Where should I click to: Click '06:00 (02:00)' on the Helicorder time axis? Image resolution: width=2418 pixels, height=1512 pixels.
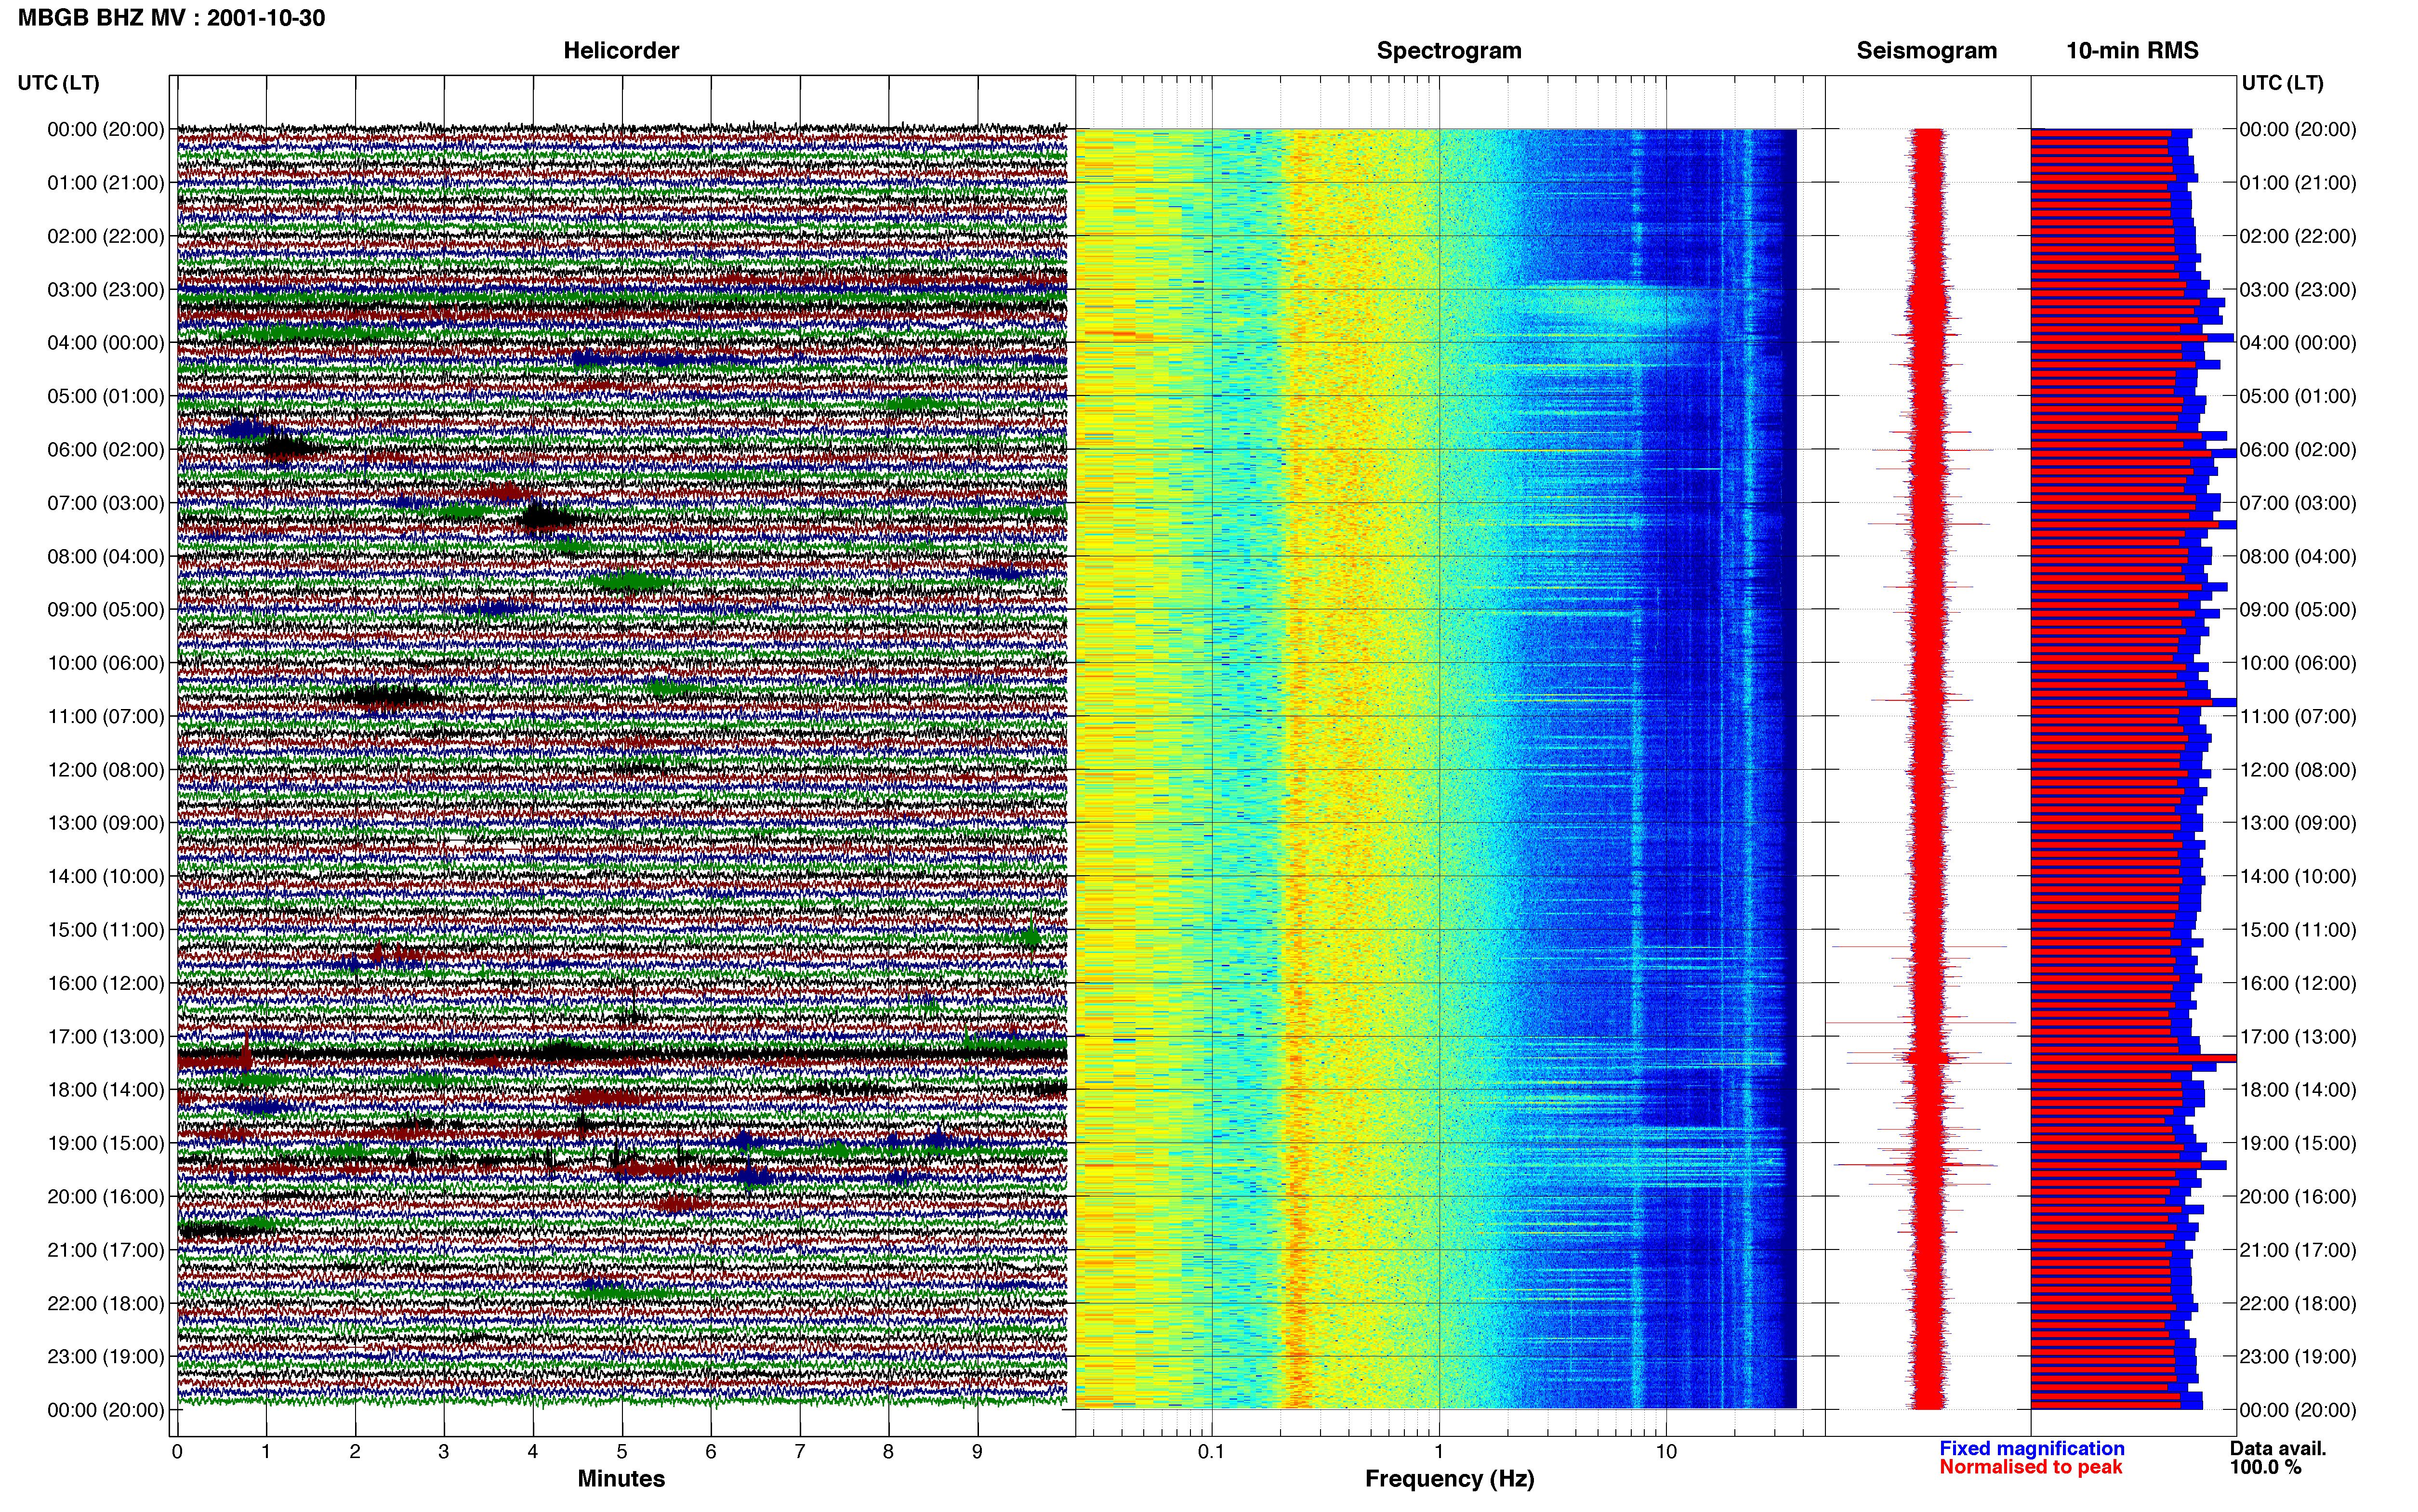[106, 450]
